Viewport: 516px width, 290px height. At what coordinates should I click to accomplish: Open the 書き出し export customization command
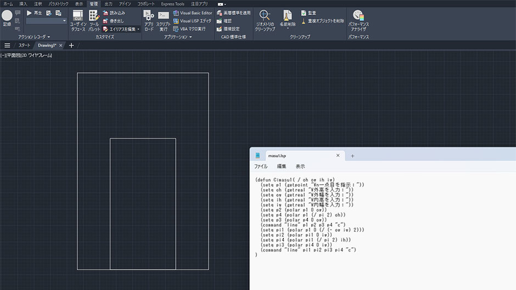pos(113,21)
